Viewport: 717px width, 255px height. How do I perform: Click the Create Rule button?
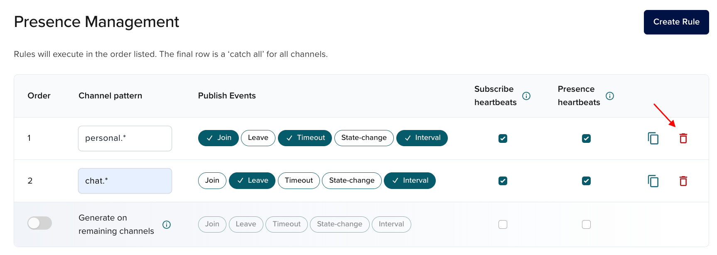[x=676, y=22]
